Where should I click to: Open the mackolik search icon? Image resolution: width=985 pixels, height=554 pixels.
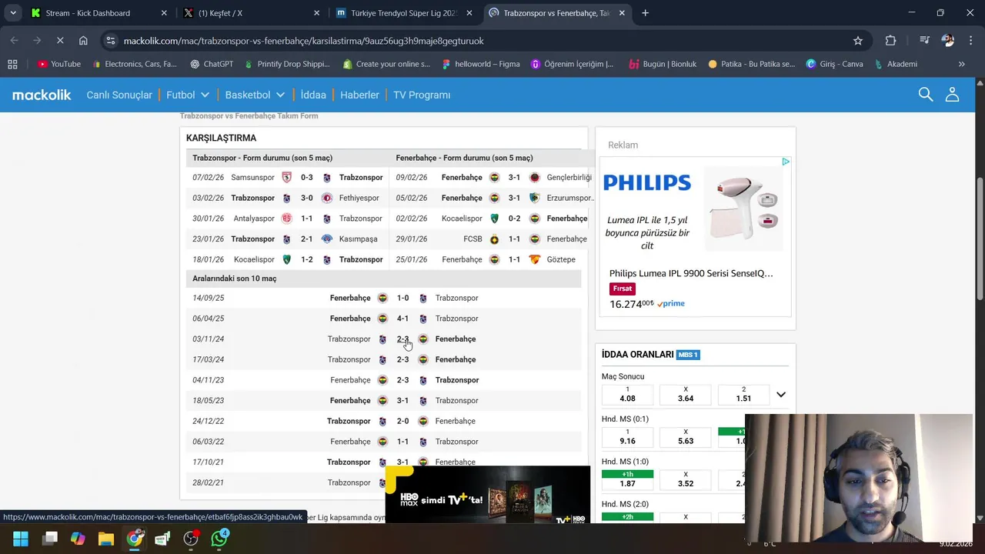tap(926, 95)
